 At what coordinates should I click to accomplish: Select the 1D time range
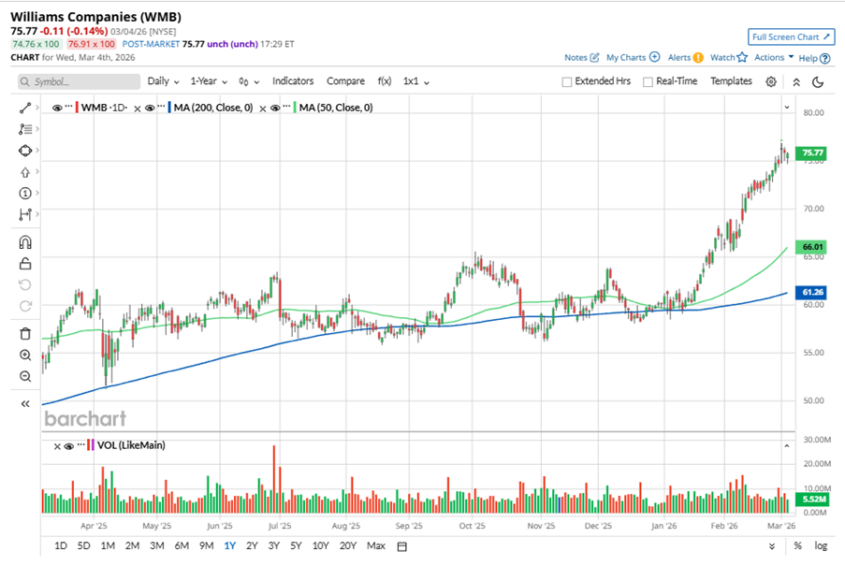pyautogui.click(x=60, y=546)
